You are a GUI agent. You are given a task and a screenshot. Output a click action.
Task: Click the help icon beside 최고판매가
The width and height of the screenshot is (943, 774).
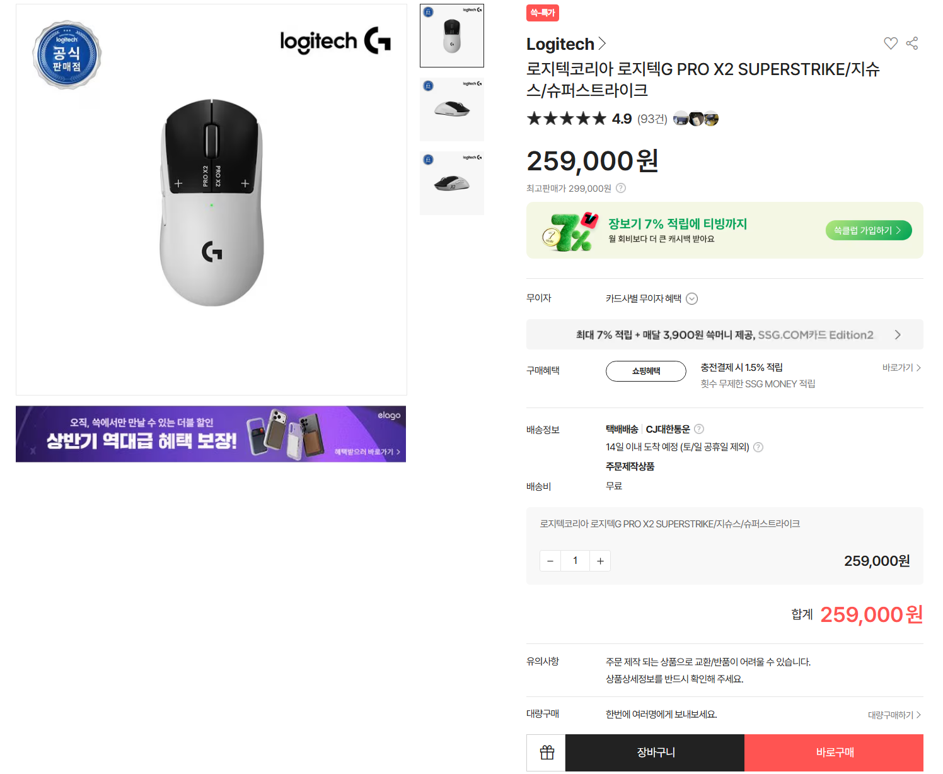pos(621,188)
